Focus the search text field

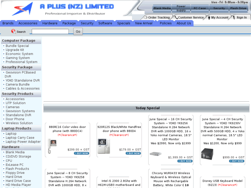pos(50,31)
